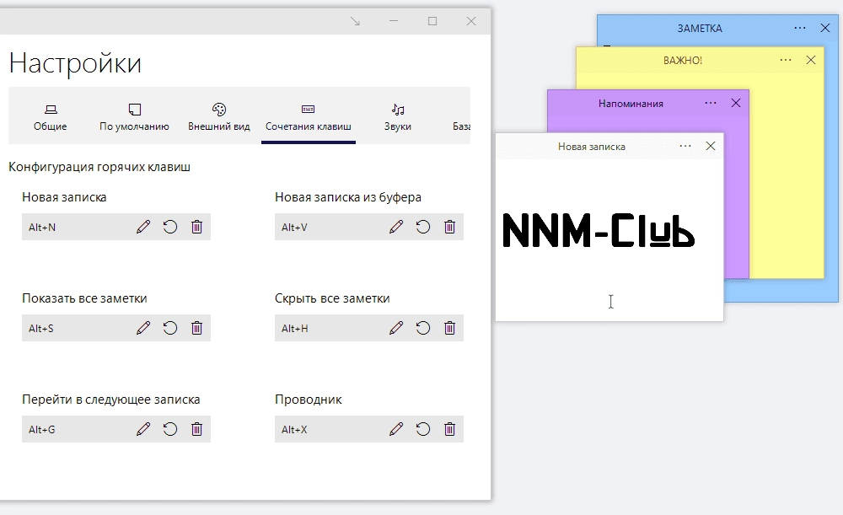Close the white Новая записка note
Image resolution: width=843 pixels, height=515 pixels.
tap(711, 146)
